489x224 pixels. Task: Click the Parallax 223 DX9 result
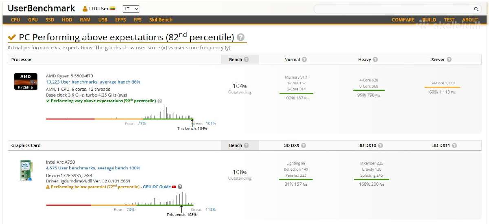pos(296,176)
